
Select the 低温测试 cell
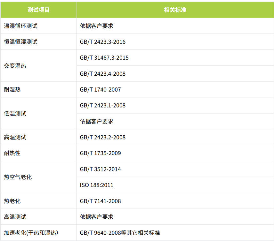pyautogui.click(x=38, y=113)
